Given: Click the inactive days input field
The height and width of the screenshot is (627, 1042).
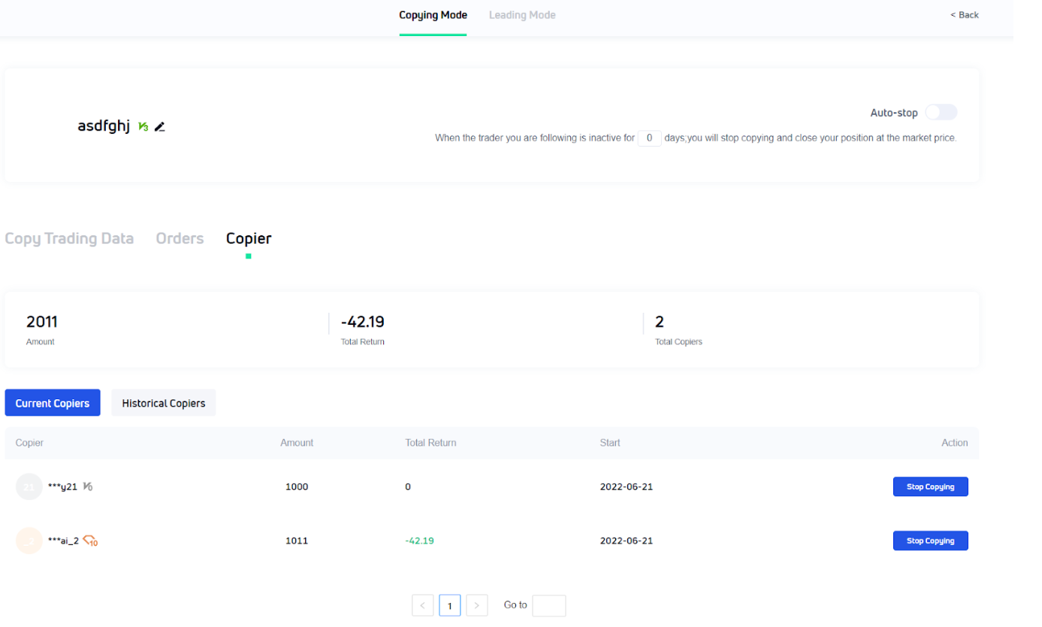Looking at the screenshot, I should [649, 138].
